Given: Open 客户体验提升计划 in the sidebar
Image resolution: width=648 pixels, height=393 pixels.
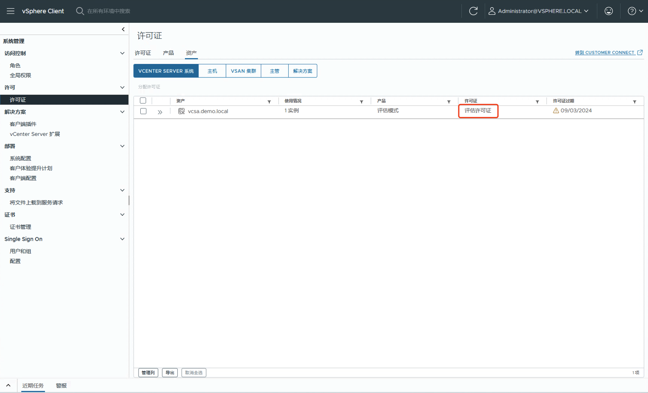Looking at the screenshot, I should click(x=31, y=168).
